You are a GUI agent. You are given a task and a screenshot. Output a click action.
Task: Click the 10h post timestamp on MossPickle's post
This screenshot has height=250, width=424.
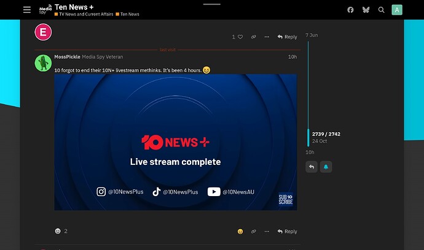292,57
